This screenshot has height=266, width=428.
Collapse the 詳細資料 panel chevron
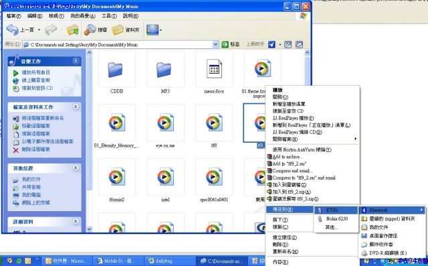[76, 221]
